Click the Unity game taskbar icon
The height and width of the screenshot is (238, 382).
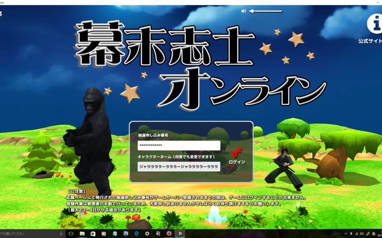180,234
